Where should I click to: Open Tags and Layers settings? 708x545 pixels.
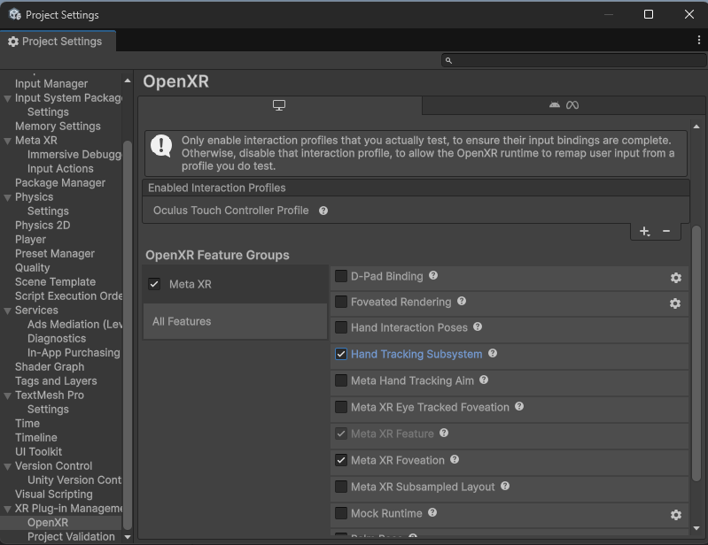(x=56, y=381)
